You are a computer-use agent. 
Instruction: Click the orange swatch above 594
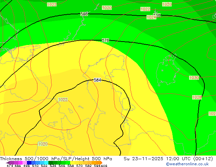98,163
